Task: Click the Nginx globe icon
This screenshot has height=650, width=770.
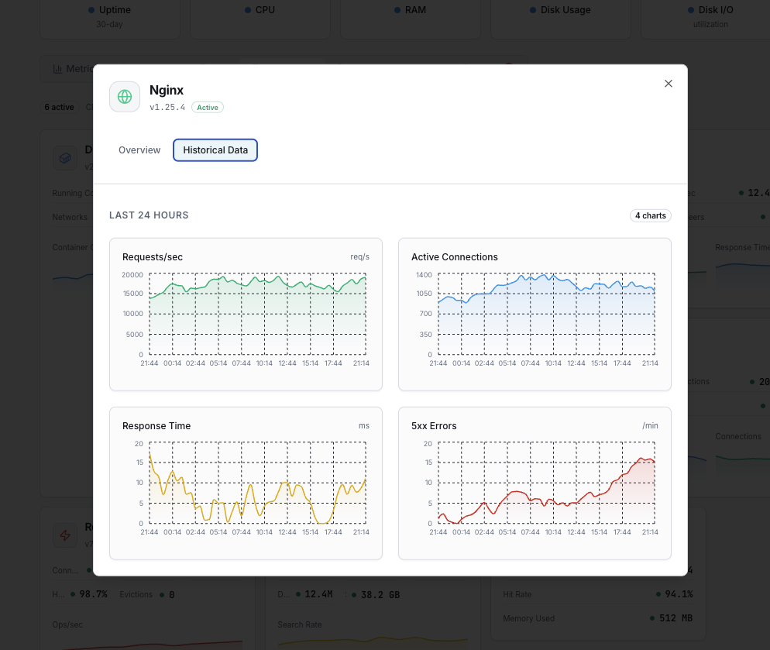Action: coord(124,96)
